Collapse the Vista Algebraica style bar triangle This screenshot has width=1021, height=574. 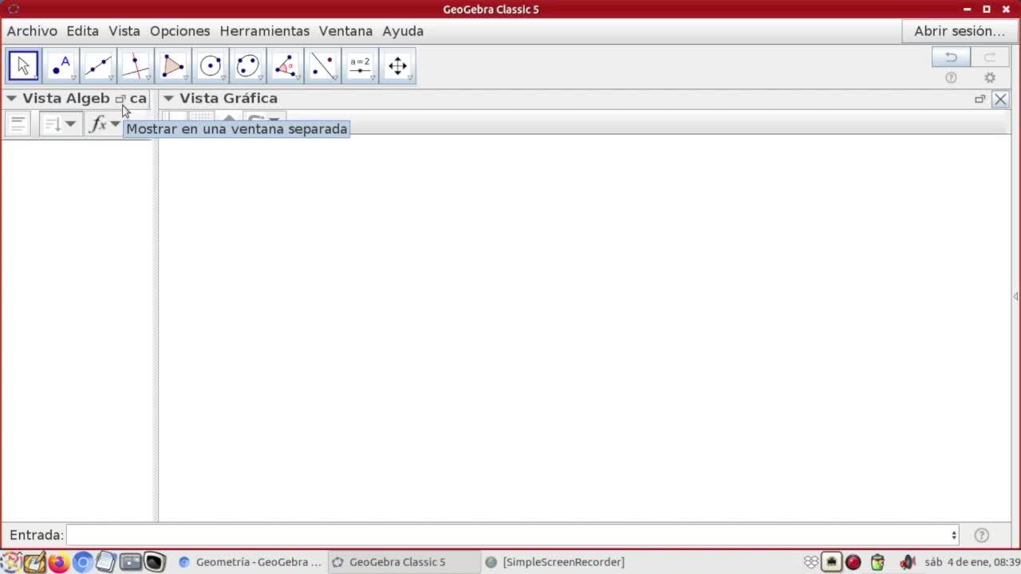(12, 99)
